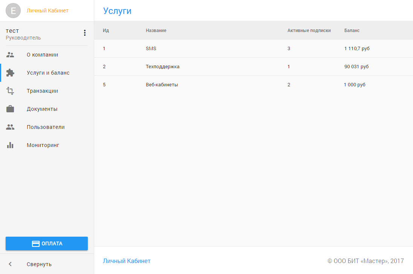Click the group icon for Пользователи
The image size is (413, 274).
click(x=10, y=127)
